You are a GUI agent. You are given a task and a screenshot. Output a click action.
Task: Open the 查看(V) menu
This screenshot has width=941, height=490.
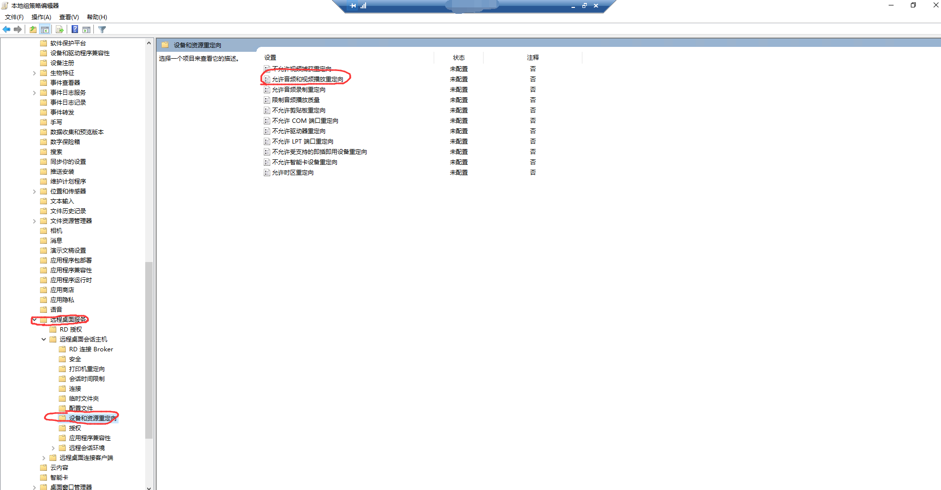coord(69,17)
